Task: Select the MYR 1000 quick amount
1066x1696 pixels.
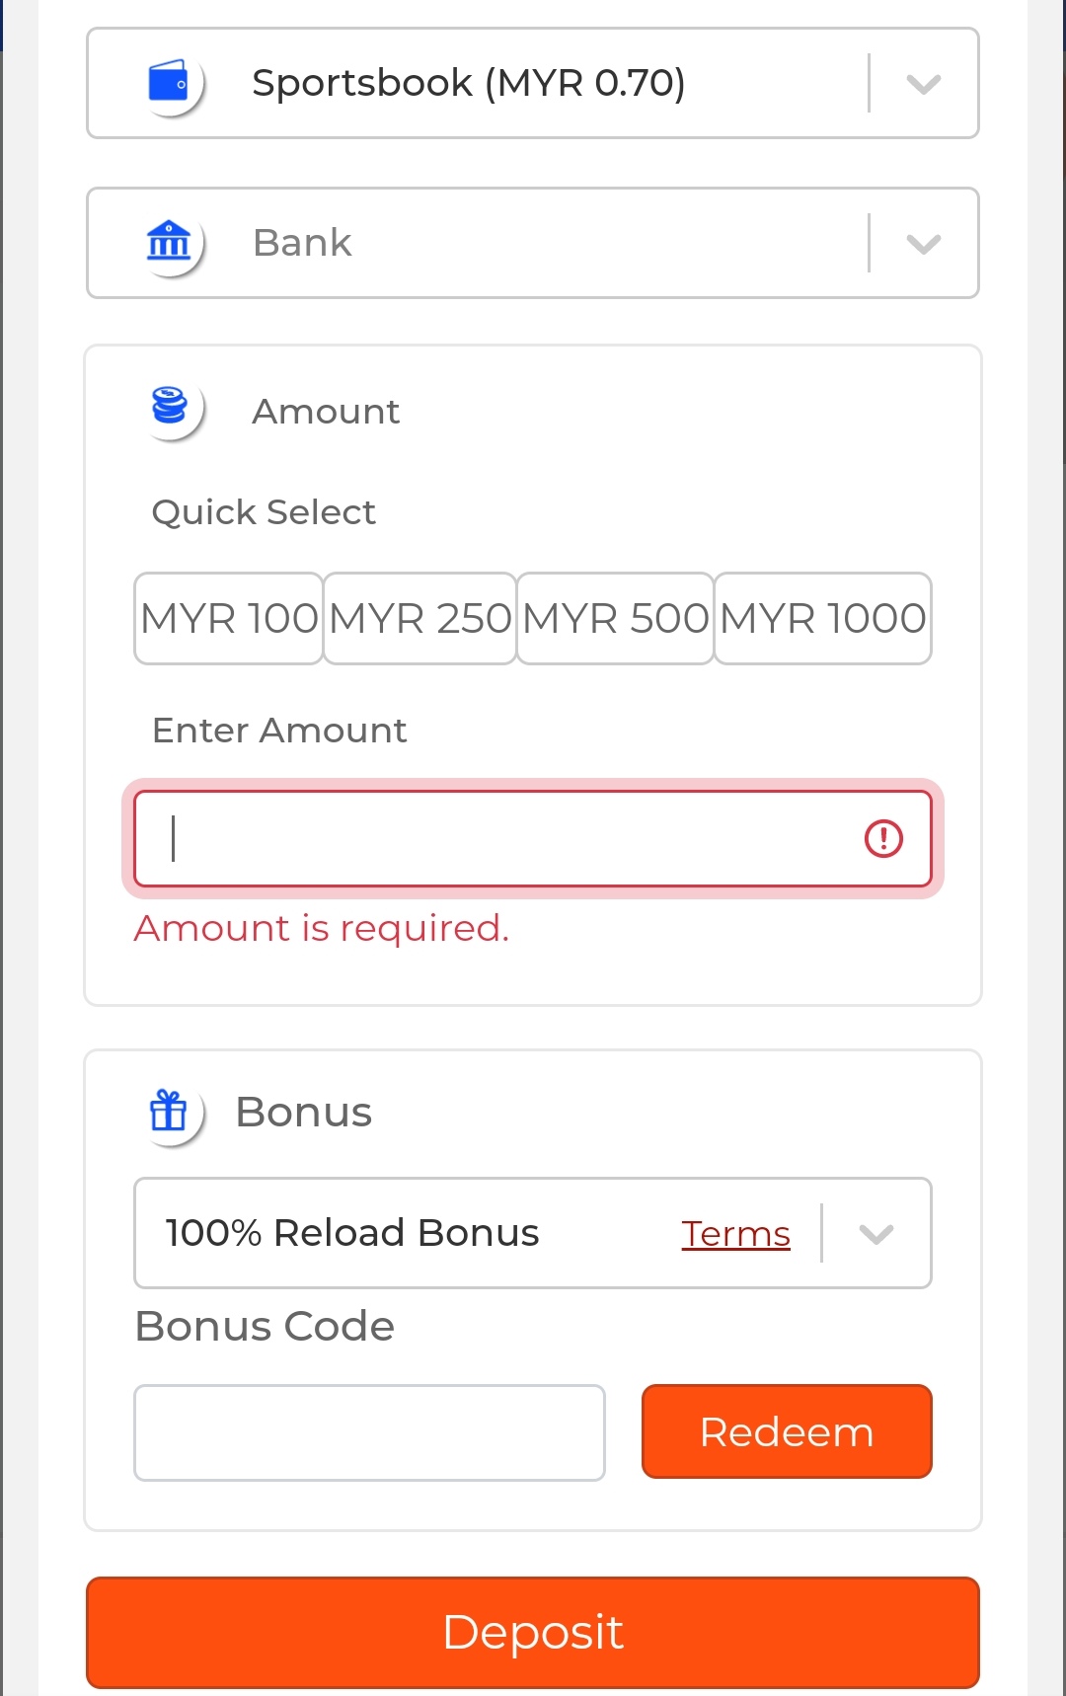Action: pyautogui.click(x=823, y=619)
